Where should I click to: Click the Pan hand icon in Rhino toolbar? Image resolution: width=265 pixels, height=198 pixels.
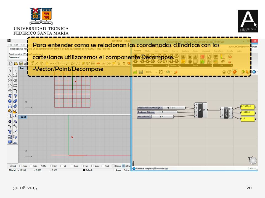click(57, 64)
